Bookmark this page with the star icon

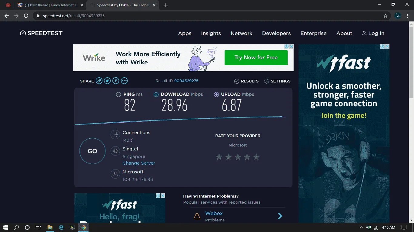tap(386, 16)
